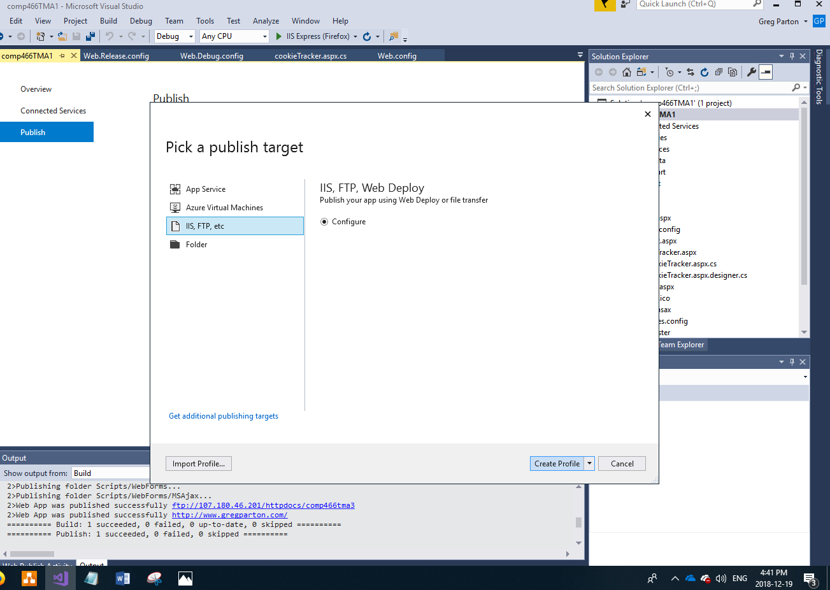Screen dimensions: 830x590
Task: Click the Solution Explorer view switch icon
Action: point(641,72)
